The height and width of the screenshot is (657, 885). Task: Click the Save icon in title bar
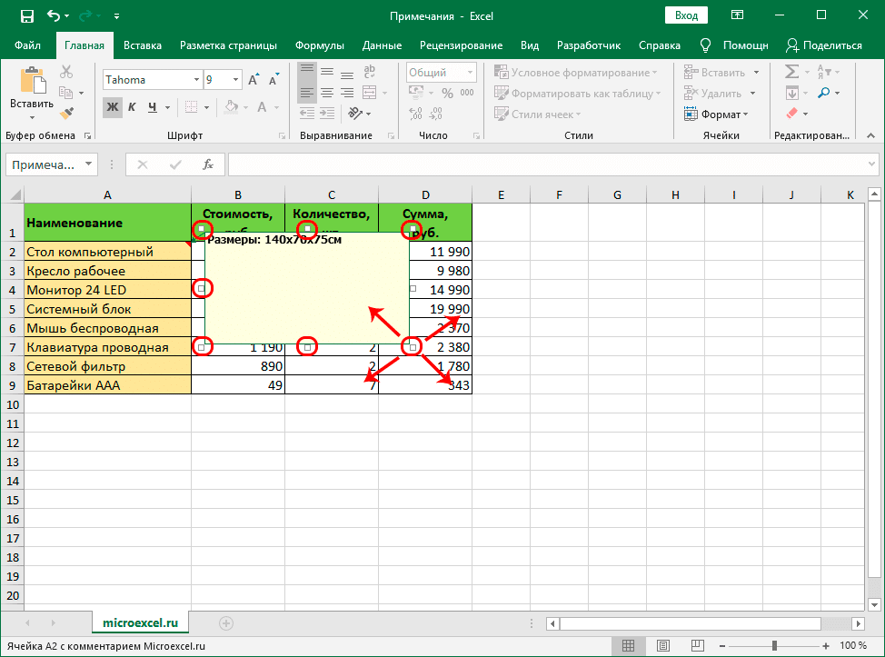(26, 15)
